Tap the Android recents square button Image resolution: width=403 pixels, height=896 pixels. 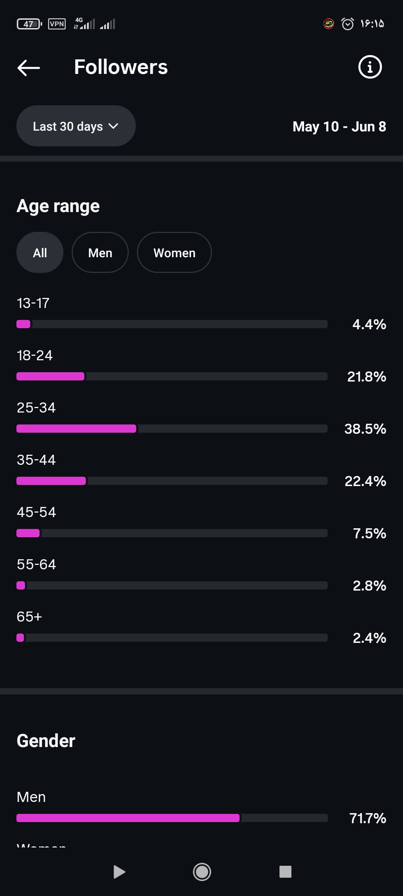pos(285,872)
